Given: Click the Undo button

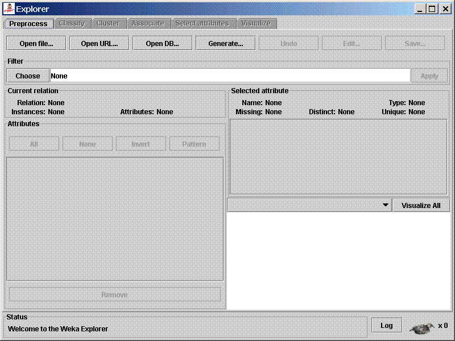Looking at the screenshot, I should pyautogui.click(x=288, y=44).
